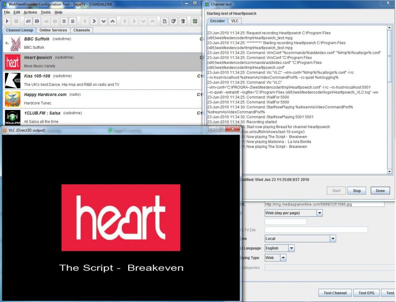The height and width of the screenshot is (302, 396).
Task: Click the play arrow icon in the toolbar
Action: pos(7,21)
